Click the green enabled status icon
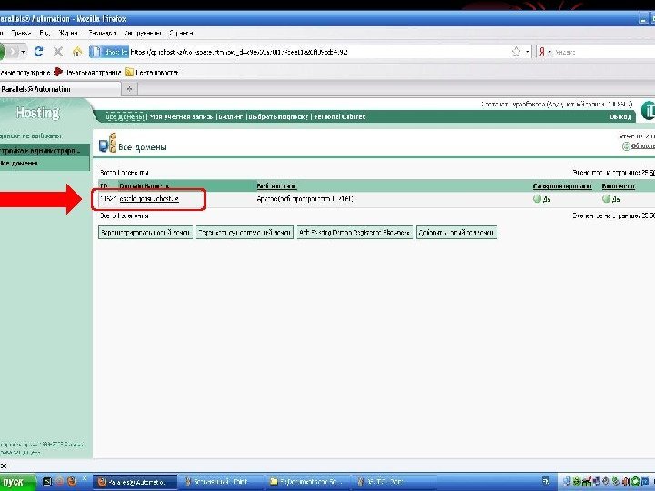The image size is (655, 491). tap(607, 199)
